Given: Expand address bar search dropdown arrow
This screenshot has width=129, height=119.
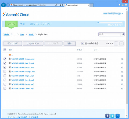Looking at the screenshot, I should 58,5.
